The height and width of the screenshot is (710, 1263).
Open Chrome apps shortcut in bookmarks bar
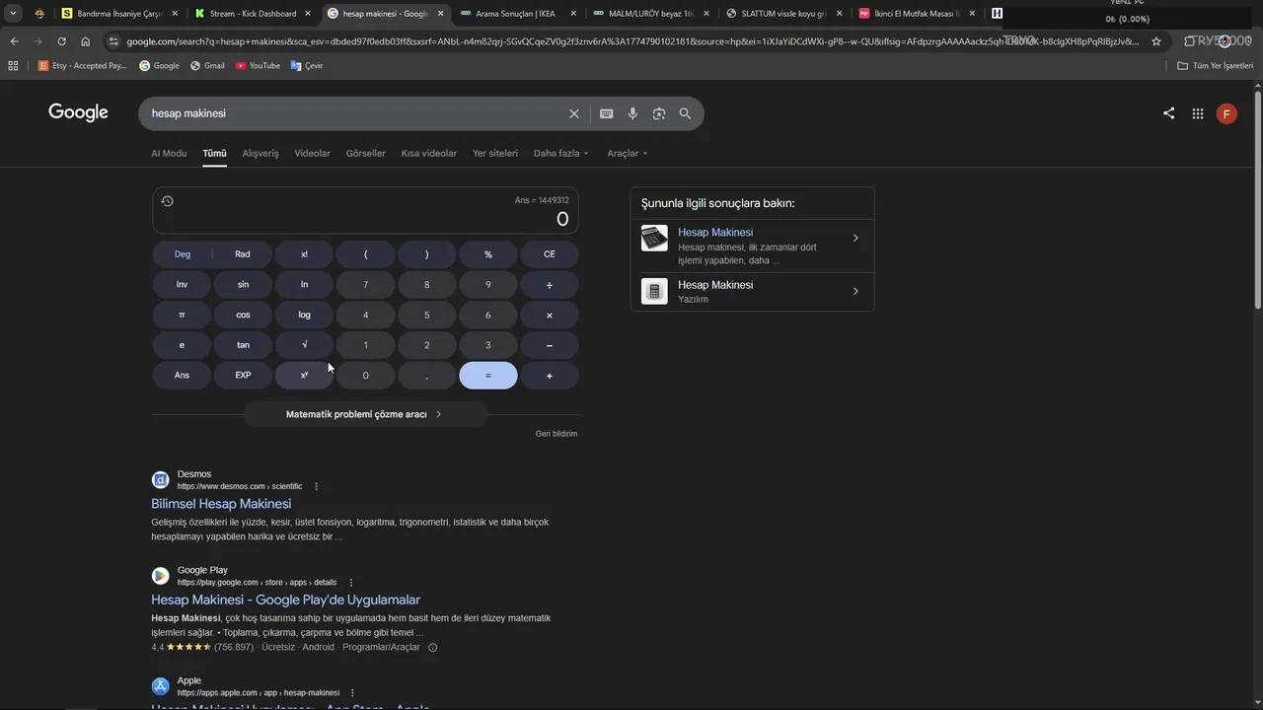(13, 65)
